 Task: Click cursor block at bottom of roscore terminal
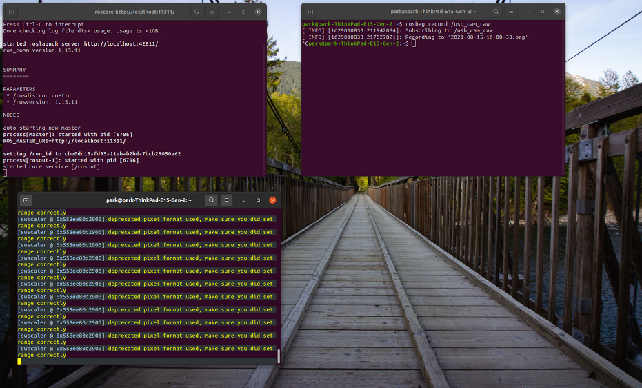click(5, 173)
